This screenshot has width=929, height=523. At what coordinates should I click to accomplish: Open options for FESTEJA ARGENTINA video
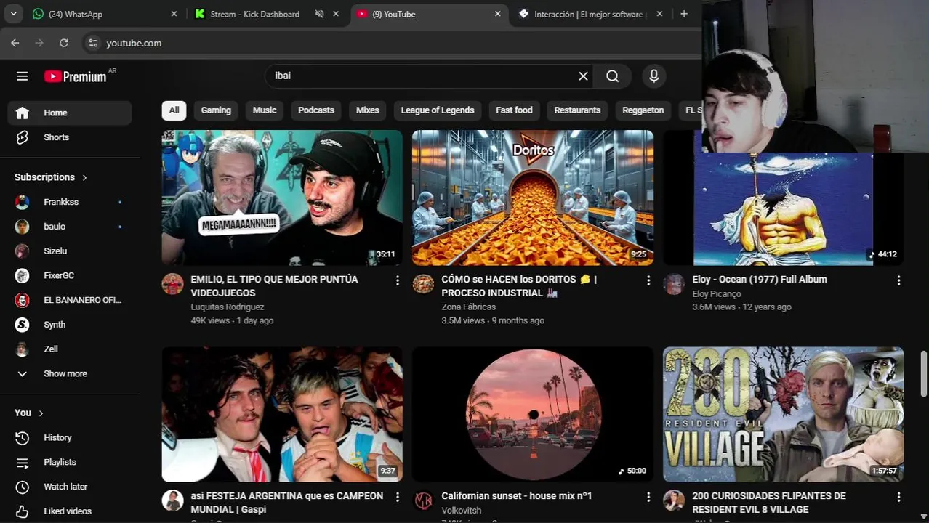[397, 497]
